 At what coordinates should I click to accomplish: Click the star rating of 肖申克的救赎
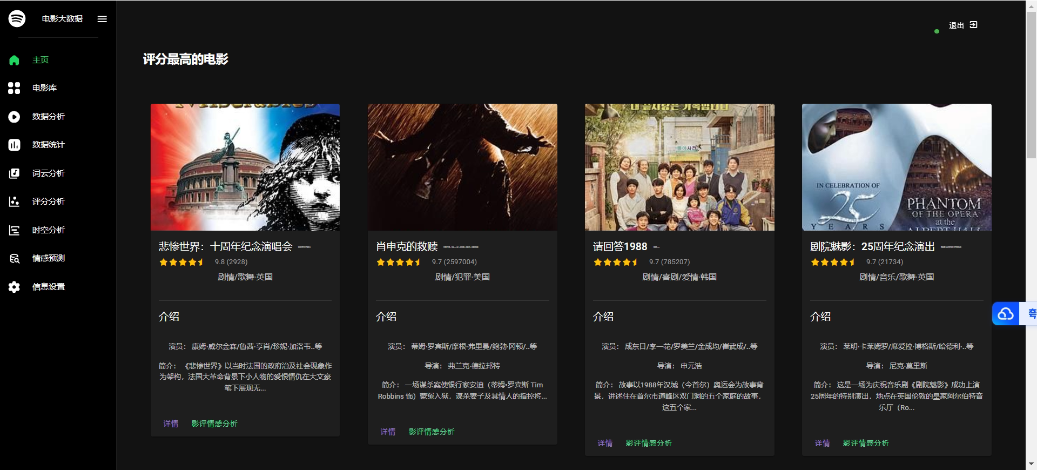(399, 262)
